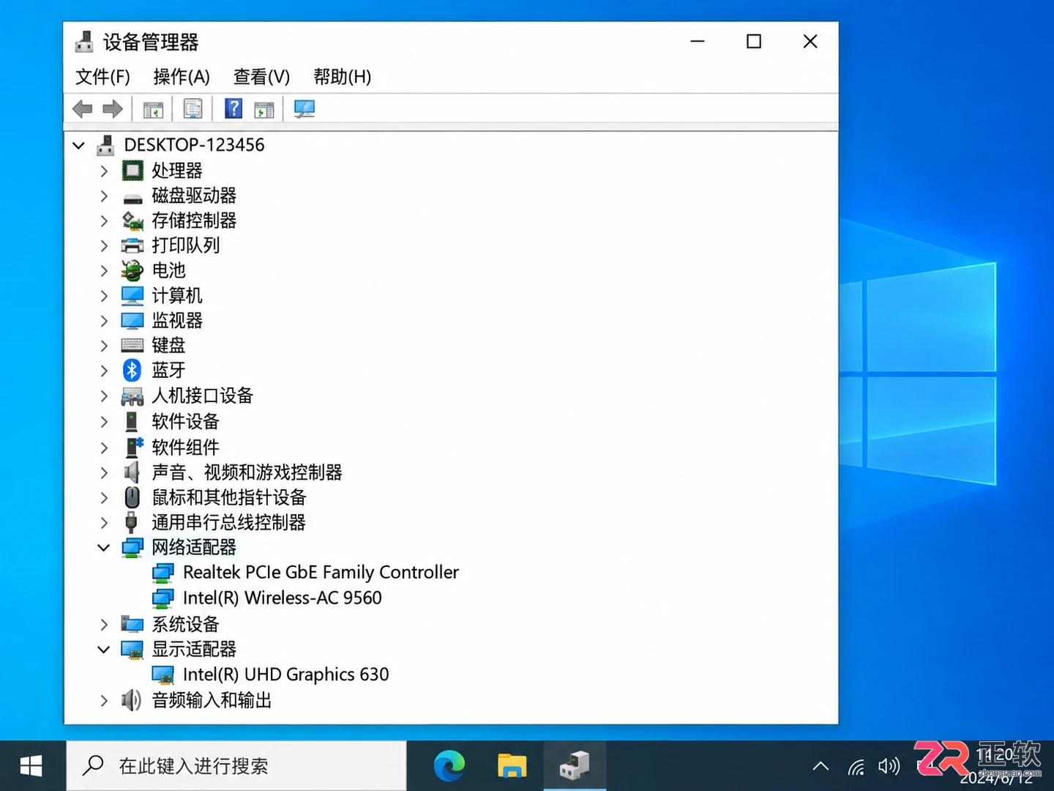Select the 计算机 label
Image resolution: width=1054 pixels, height=791 pixels.
tap(177, 296)
